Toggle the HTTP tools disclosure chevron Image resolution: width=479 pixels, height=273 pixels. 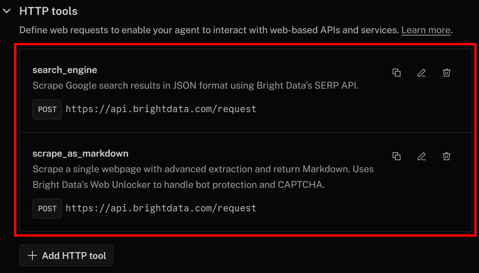[x=7, y=11]
